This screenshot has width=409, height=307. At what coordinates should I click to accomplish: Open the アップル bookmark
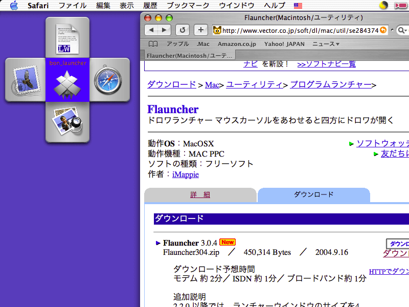pyautogui.click(x=177, y=44)
